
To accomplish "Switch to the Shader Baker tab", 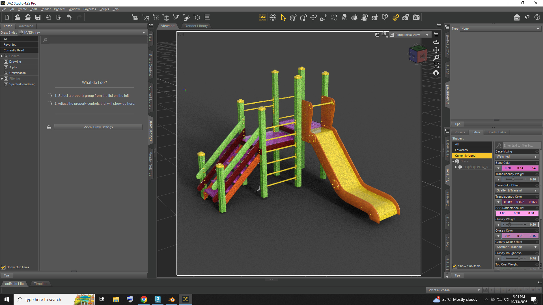I will (497, 132).
